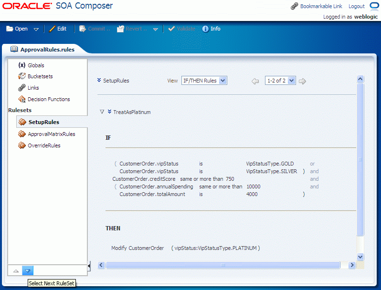Click the 4000 value
This screenshot has height=290, width=381.
point(252,194)
